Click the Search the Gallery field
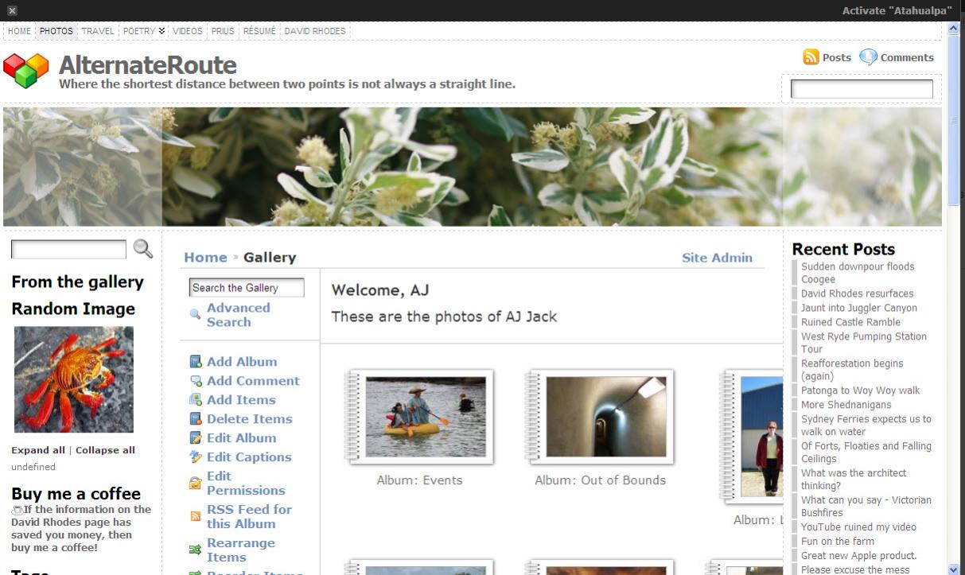Viewport: 965px width, 575px height. tap(247, 288)
